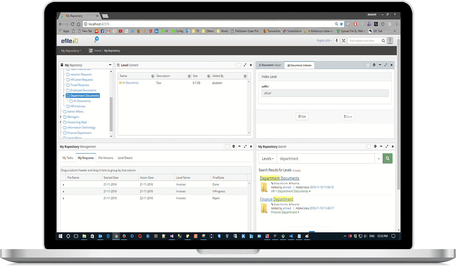The image size is (456, 266).
Task: Tick checkbox in My Repository Search header
Action: click(369, 147)
